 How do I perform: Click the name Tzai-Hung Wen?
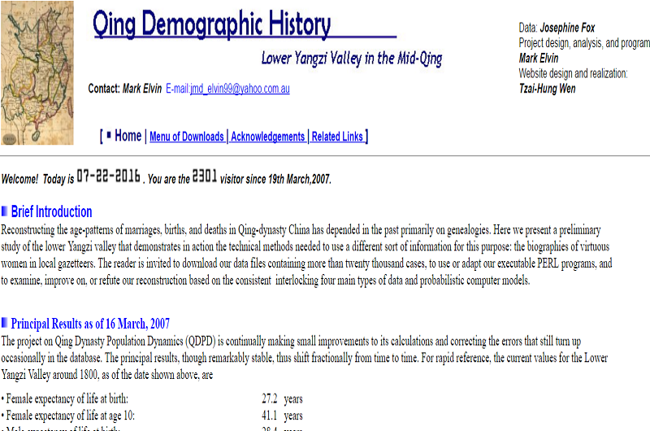(x=547, y=89)
